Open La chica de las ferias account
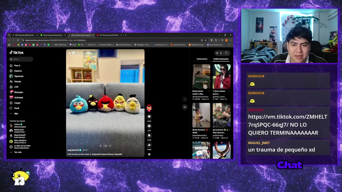Viewport: 342px width, 192px height. [x=20, y=147]
